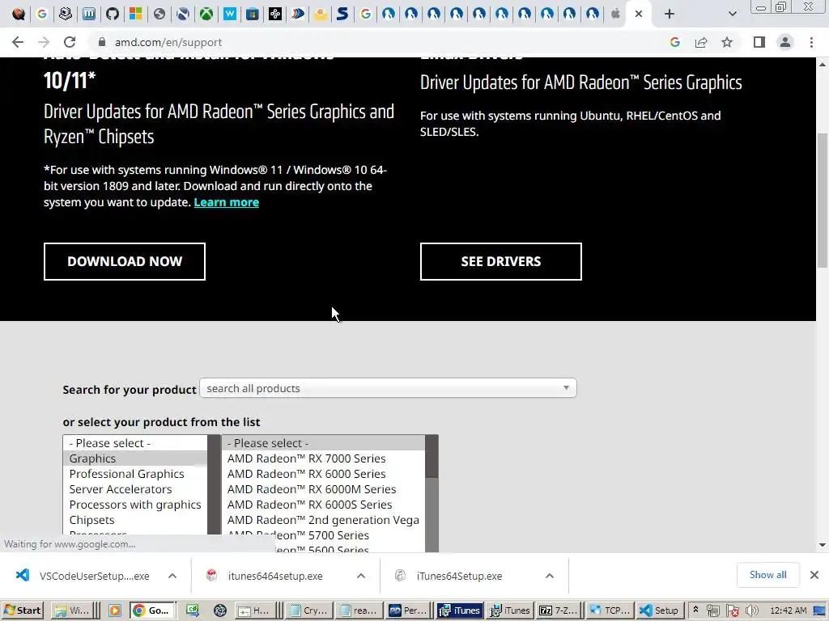Image resolution: width=829 pixels, height=621 pixels.
Task: Open Action Center flag tray icon
Action: pyautogui.click(x=732, y=610)
